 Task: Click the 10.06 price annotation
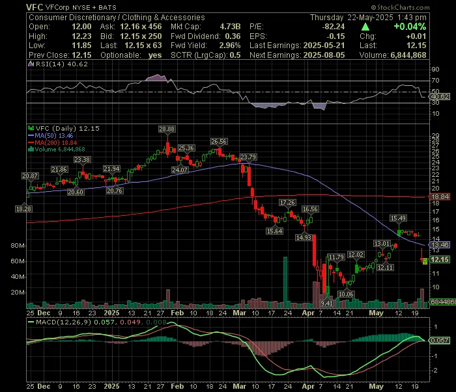(346, 294)
